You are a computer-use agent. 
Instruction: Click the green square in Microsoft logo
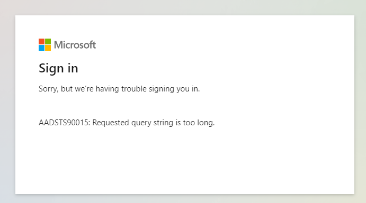48,41
